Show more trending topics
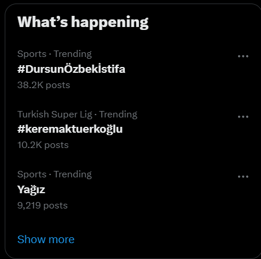261x259 pixels. click(46, 240)
